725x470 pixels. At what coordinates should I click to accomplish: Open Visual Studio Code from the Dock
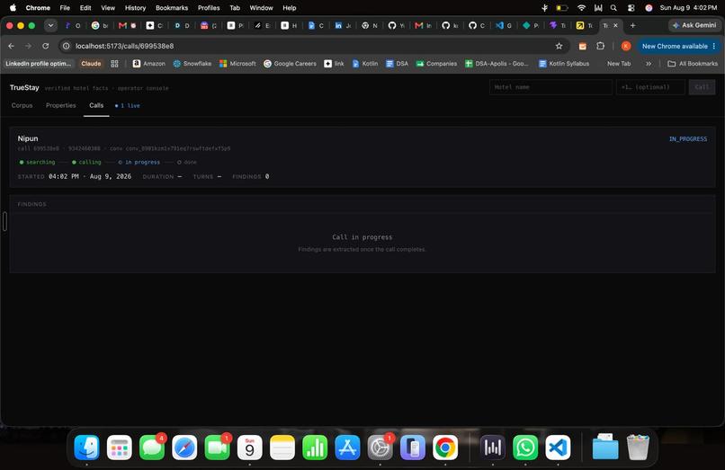pyautogui.click(x=558, y=448)
